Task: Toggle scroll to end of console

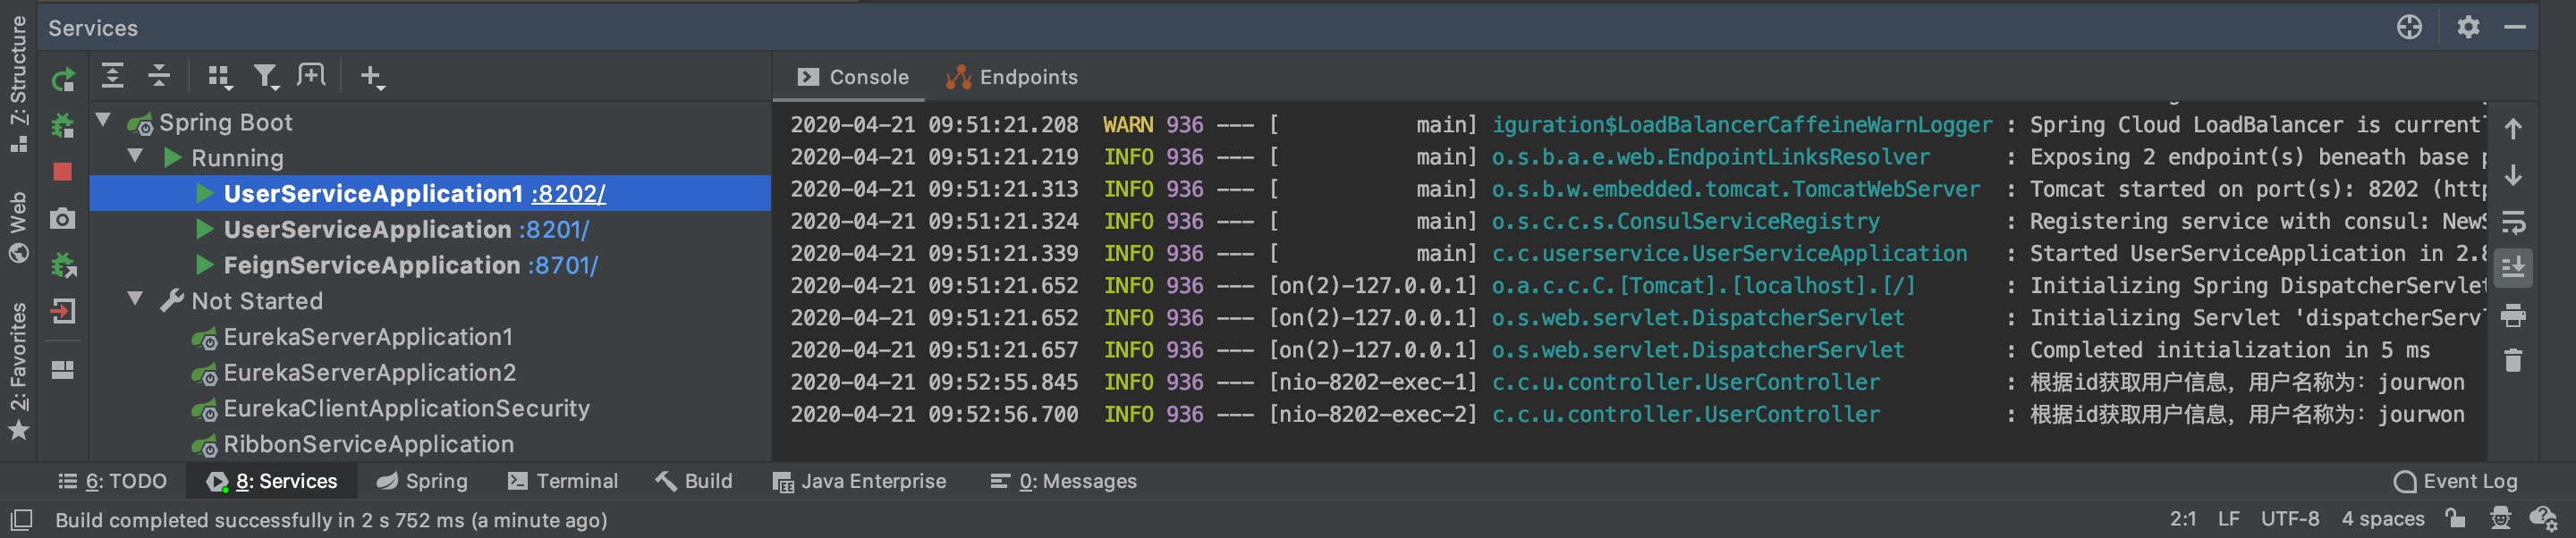Action: 2513,268
